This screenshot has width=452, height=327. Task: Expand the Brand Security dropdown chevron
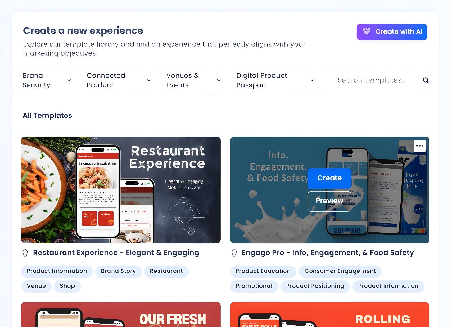(69, 80)
